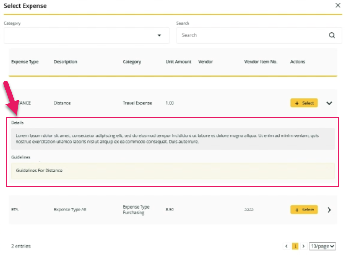The width and height of the screenshot is (345, 255).
Task: Go to the previous page arrow
Action: (x=286, y=246)
